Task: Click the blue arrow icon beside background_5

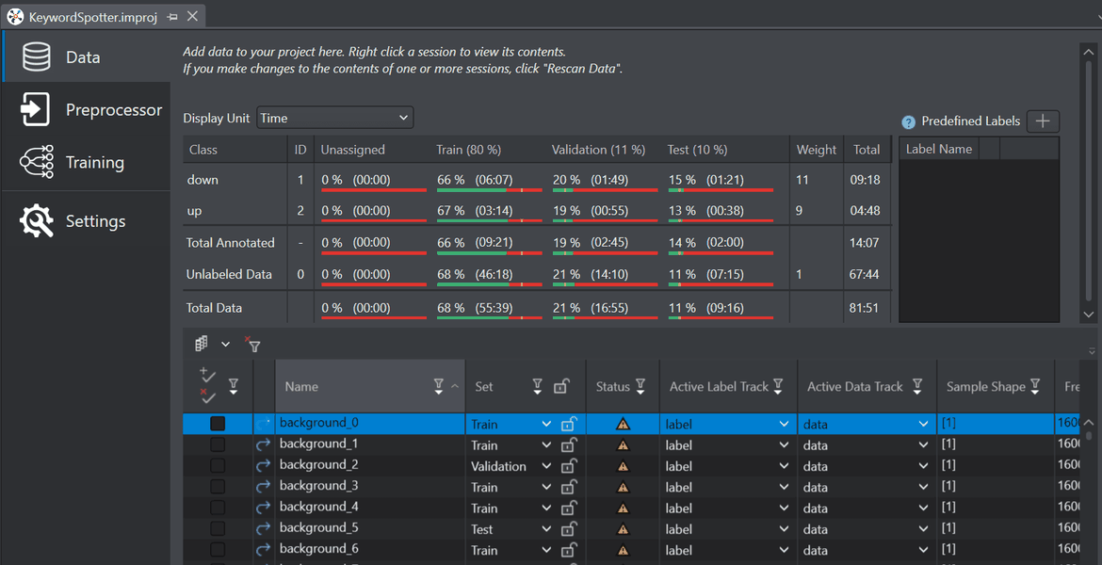Action: (264, 529)
